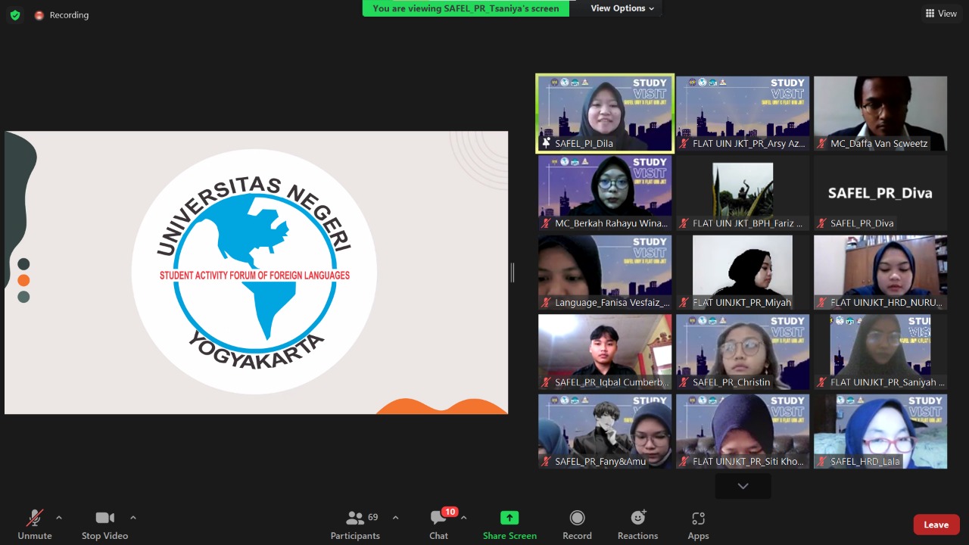Expand the Participants options arrow

point(395,518)
